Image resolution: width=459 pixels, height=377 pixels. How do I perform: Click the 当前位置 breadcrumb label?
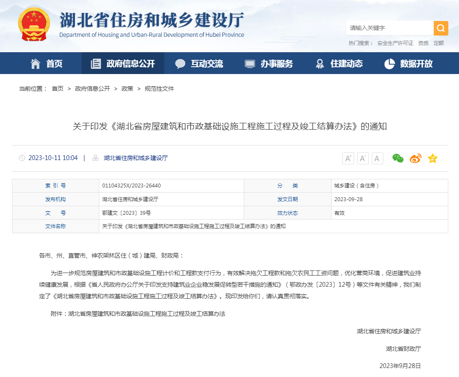point(33,89)
